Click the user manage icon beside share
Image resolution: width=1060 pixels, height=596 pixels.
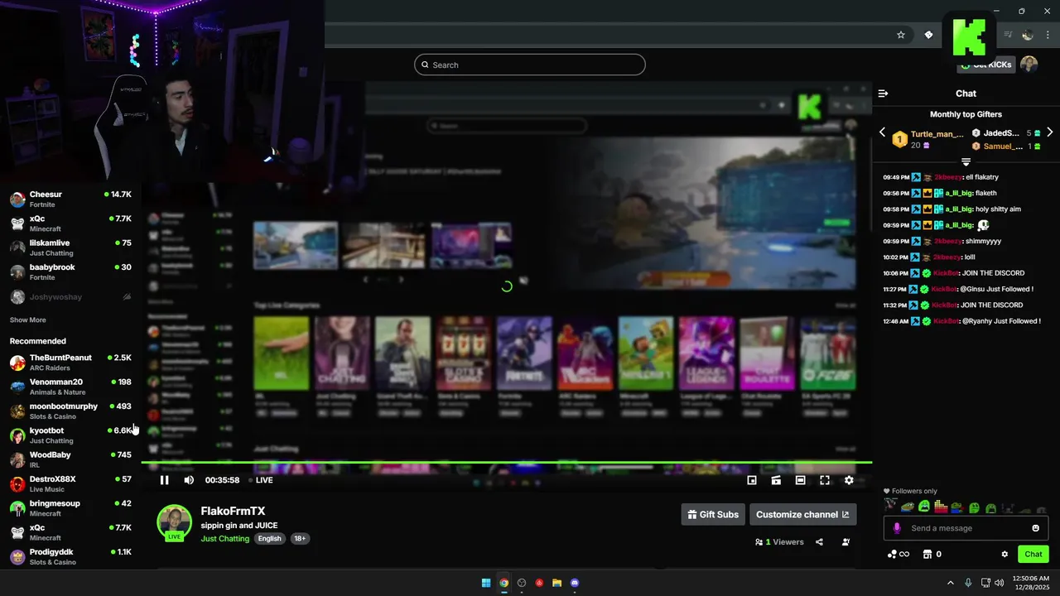(x=846, y=542)
